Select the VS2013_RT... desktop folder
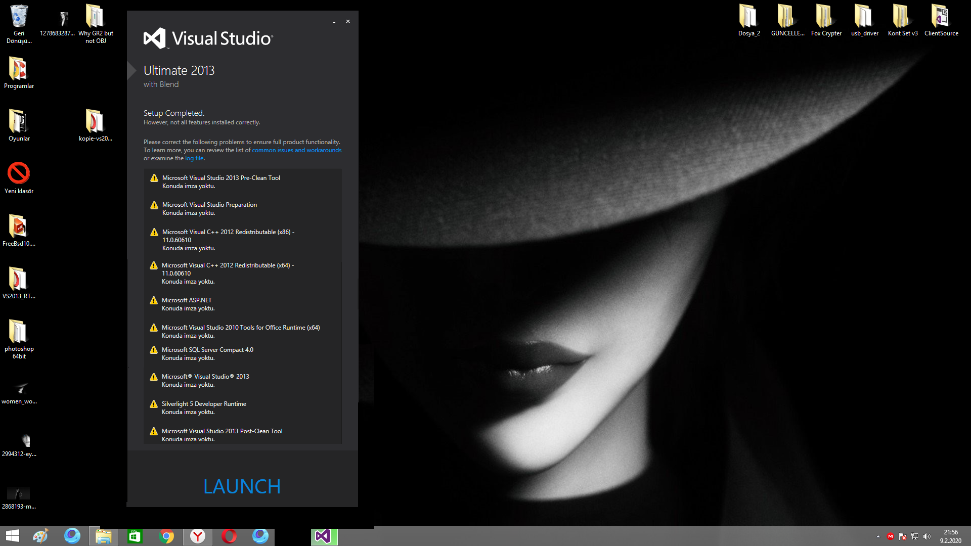Viewport: 971px width, 546px height. tap(19, 283)
